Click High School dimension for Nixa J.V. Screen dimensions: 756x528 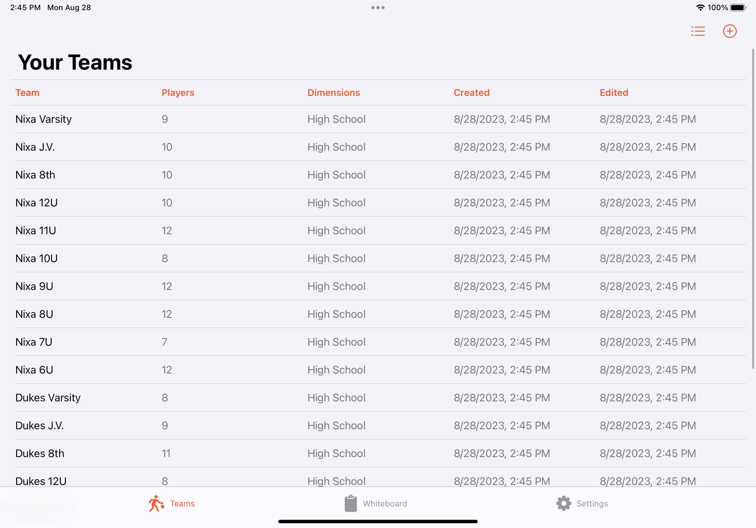pyautogui.click(x=336, y=147)
